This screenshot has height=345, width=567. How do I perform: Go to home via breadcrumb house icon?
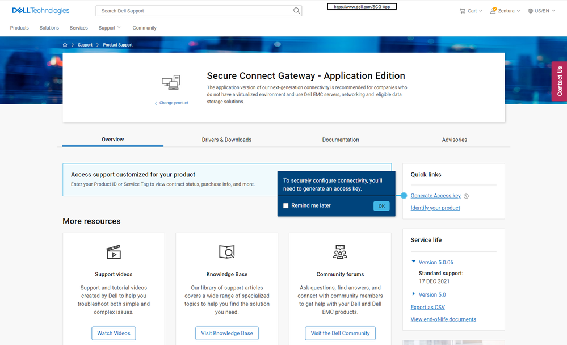[65, 45]
